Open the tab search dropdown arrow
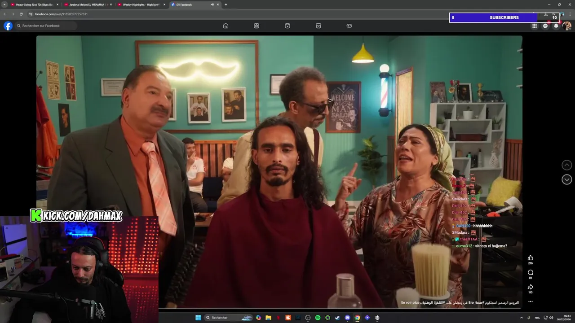 click(x=4, y=4)
